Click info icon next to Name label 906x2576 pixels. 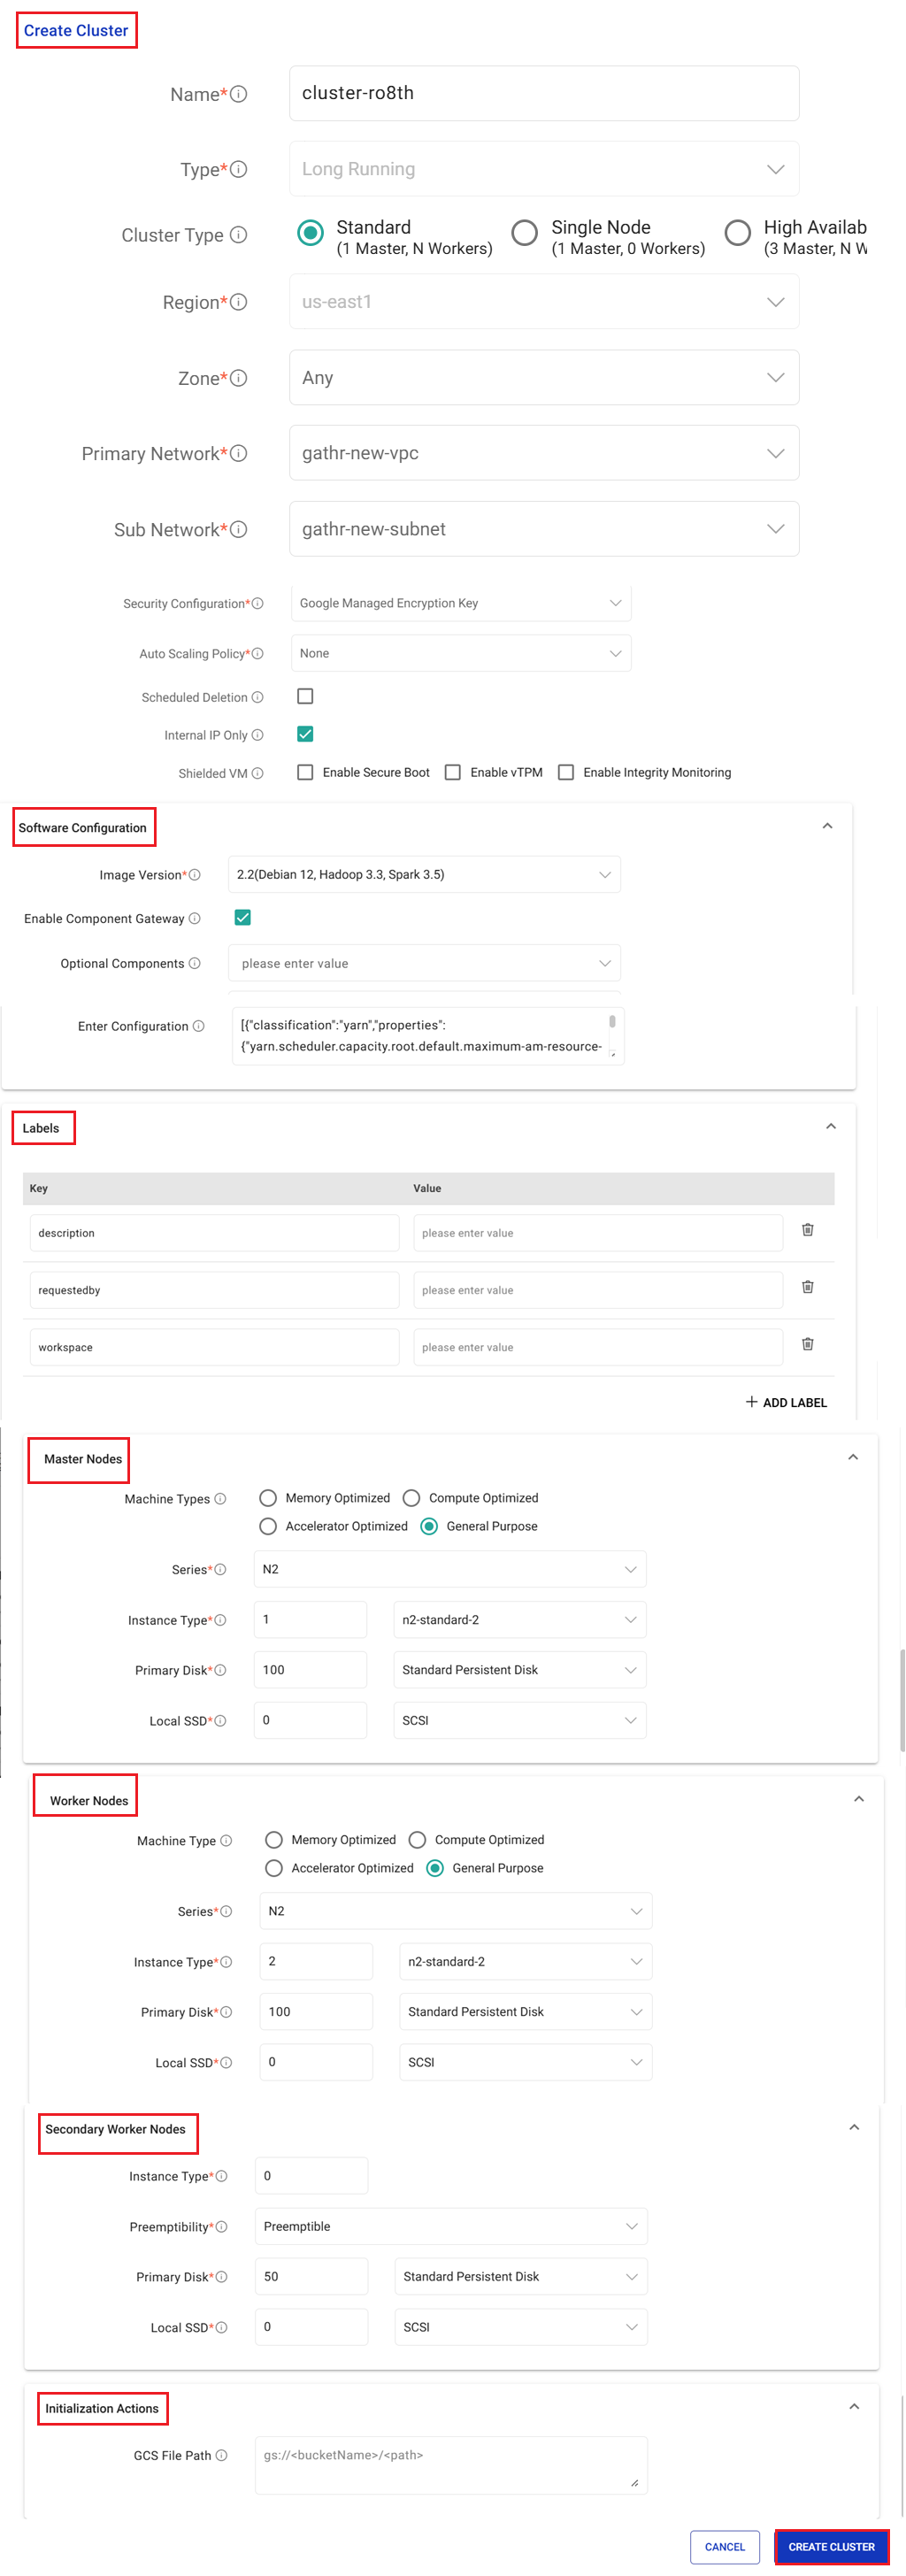239,94
